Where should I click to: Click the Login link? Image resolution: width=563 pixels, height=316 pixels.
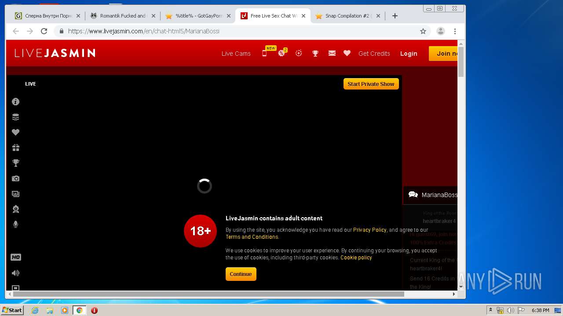tap(409, 54)
